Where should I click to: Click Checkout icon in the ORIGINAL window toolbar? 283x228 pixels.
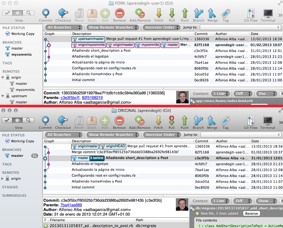[x=63, y=120]
